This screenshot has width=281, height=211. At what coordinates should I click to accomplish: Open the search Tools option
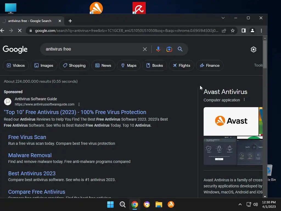(258, 65)
